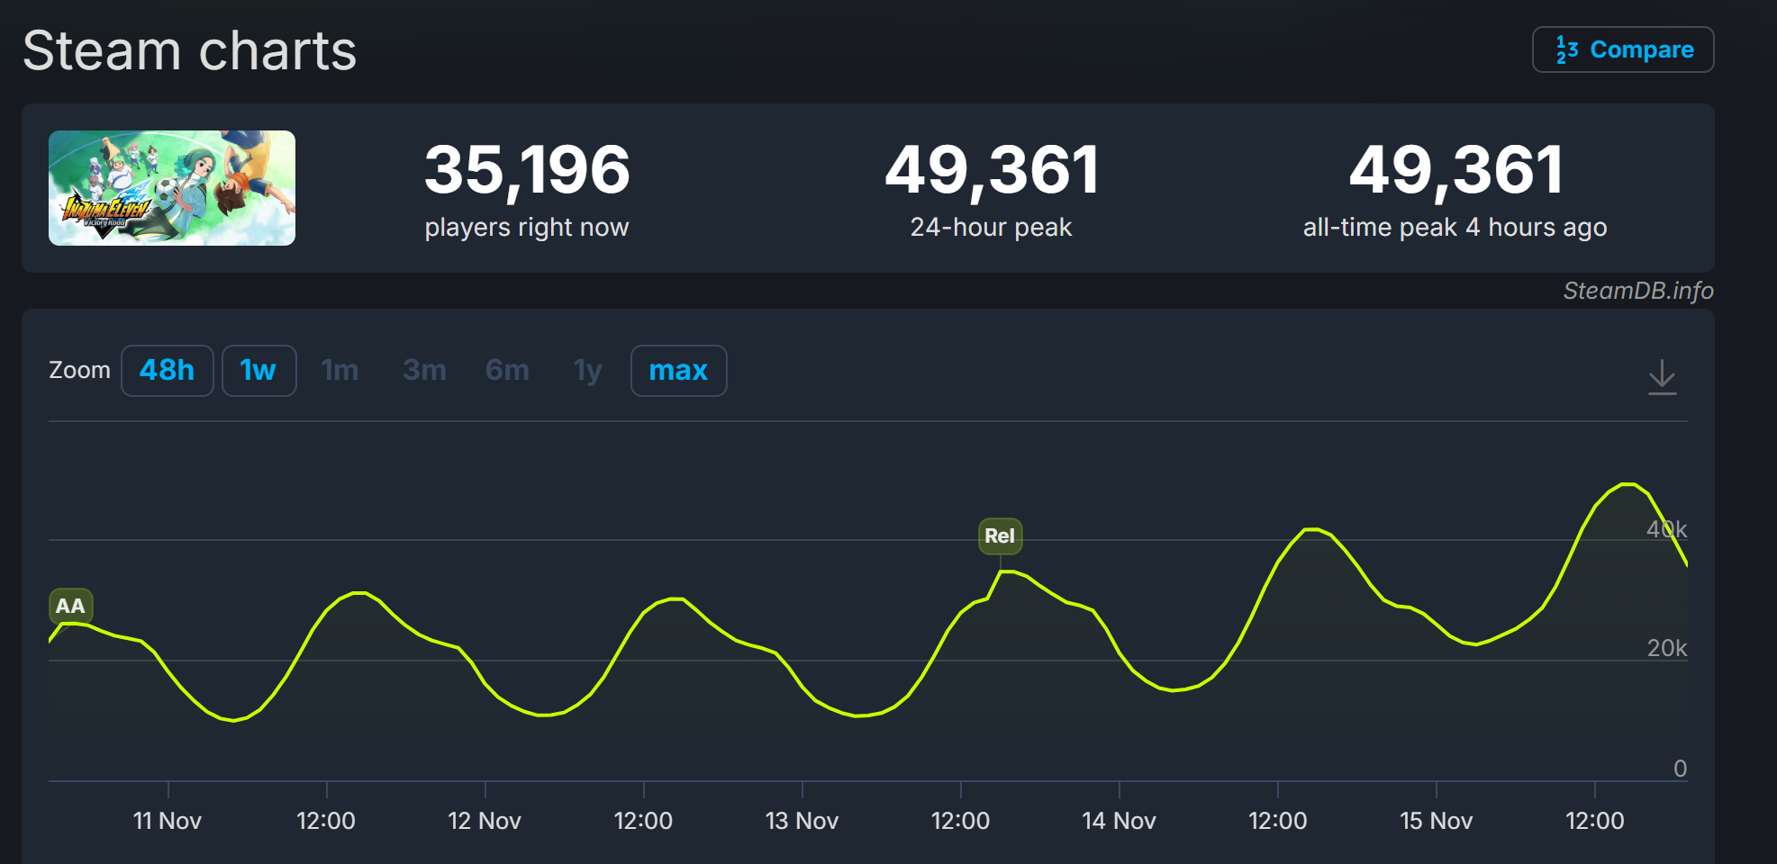Click the 0 y-axis label

click(1680, 769)
